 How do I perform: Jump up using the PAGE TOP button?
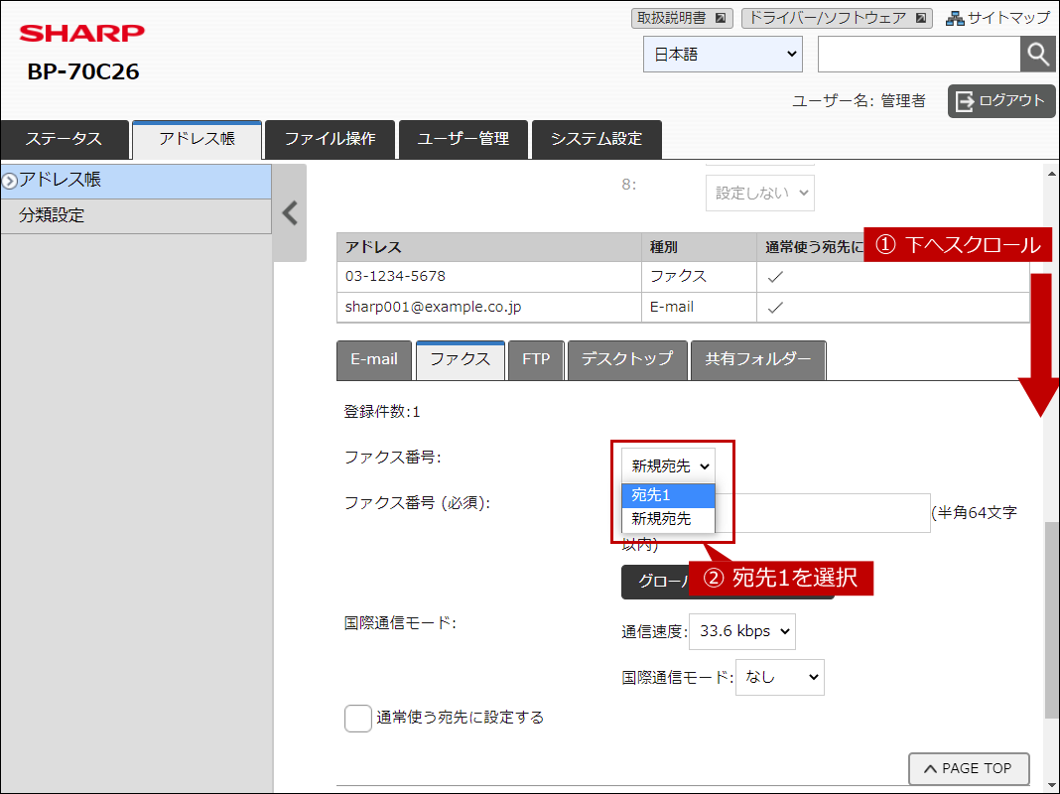(x=968, y=768)
